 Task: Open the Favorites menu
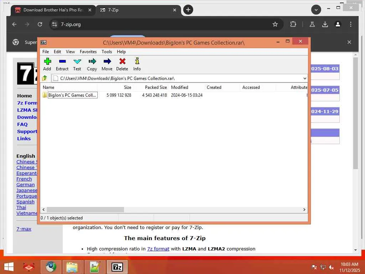(x=88, y=52)
